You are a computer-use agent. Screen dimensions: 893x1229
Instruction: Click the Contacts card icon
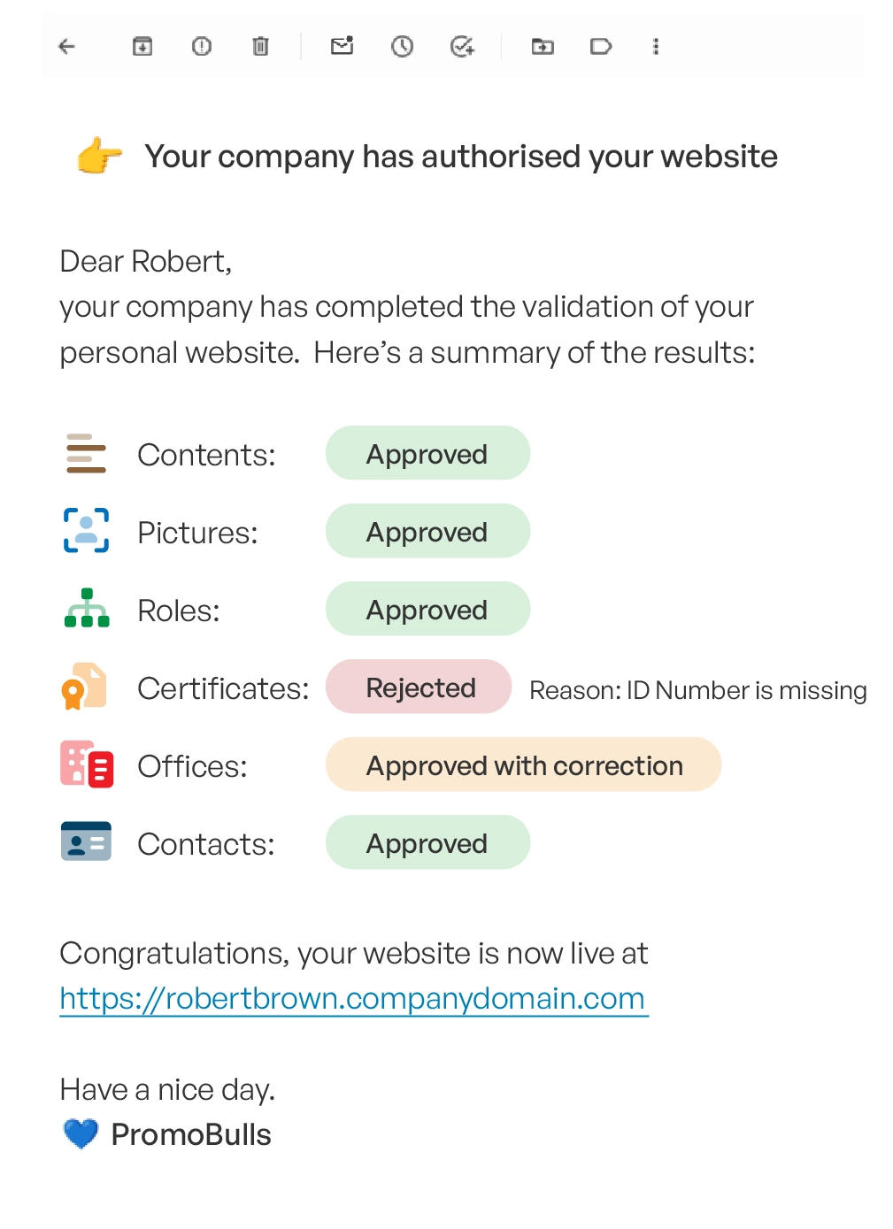(85, 841)
